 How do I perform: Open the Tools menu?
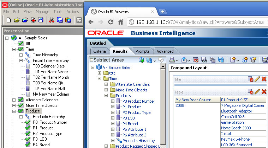(x=58, y=12)
